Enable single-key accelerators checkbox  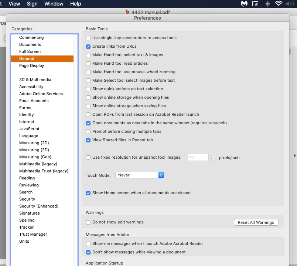tap(88, 38)
